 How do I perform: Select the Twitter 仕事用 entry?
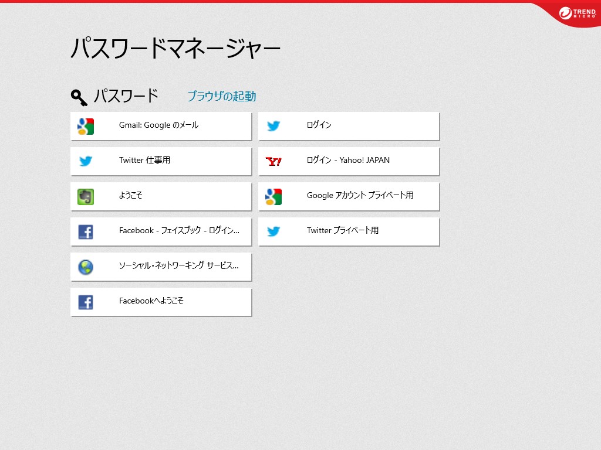(x=161, y=162)
